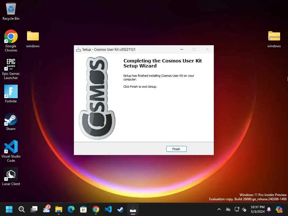Open the weather widgets taskbar icon

tap(46, 209)
